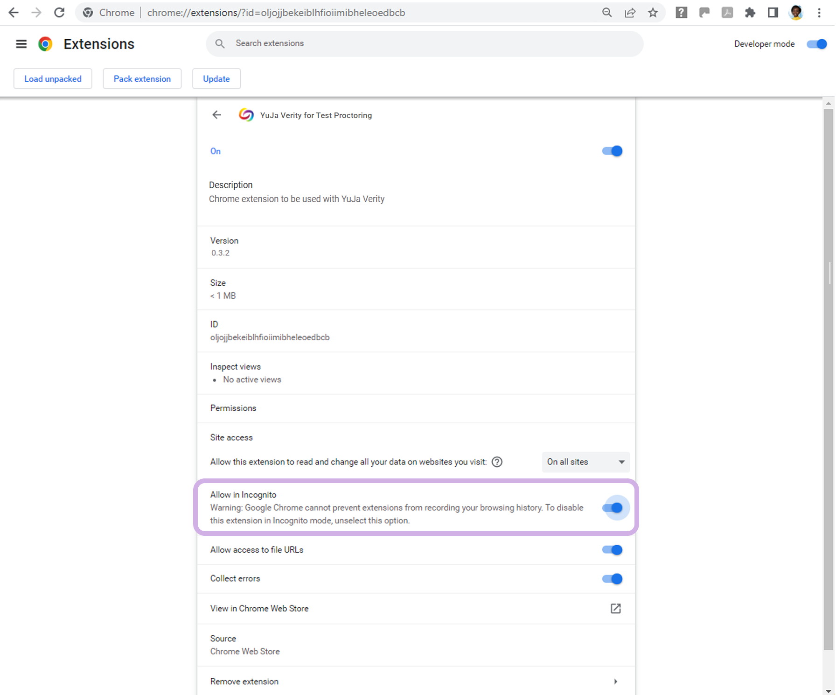Click Pack extension button
This screenshot has height=695, width=836.
point(142,79)
